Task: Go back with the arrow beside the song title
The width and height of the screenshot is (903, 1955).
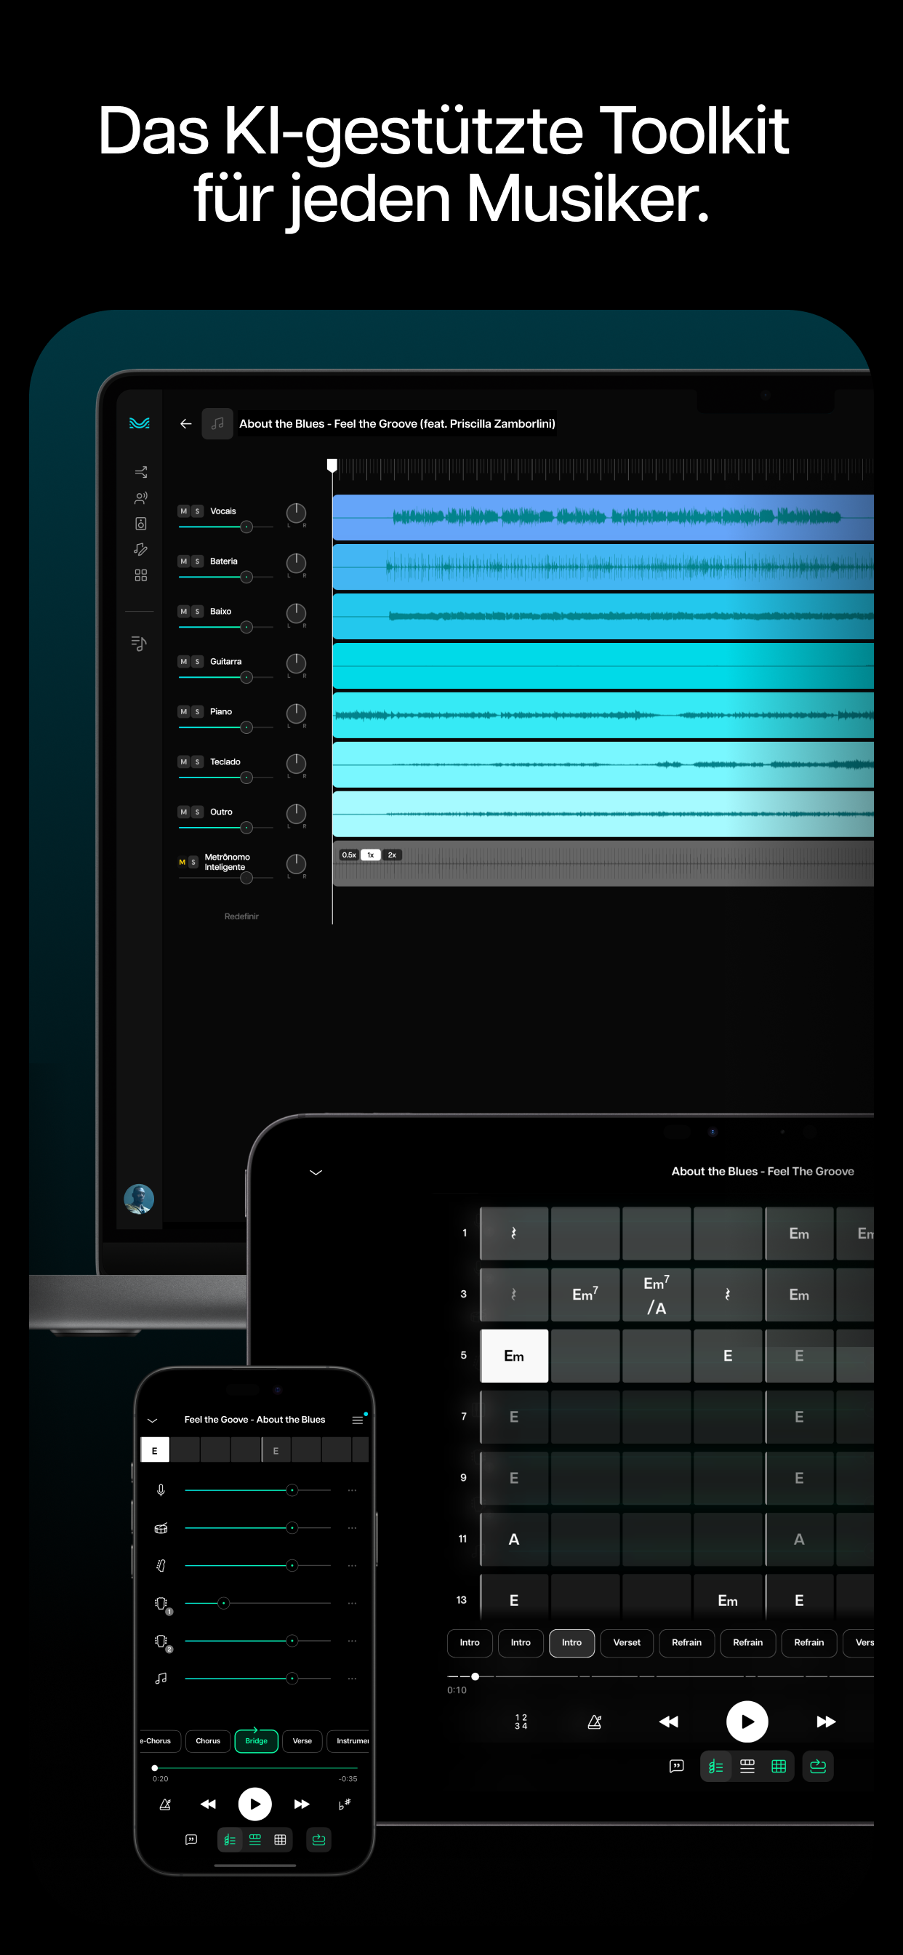Action: [x=186, y=423]
